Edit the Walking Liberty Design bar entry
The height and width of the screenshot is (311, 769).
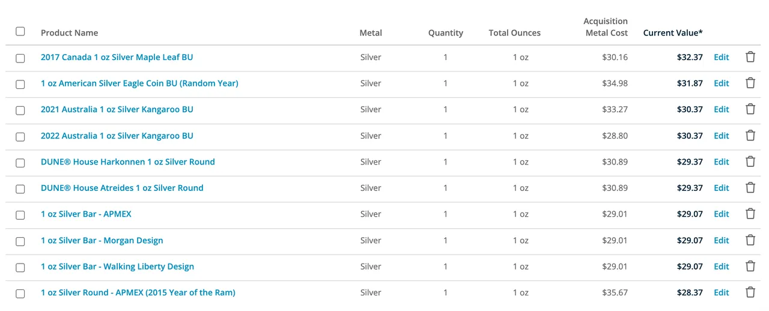coord(721,267)
